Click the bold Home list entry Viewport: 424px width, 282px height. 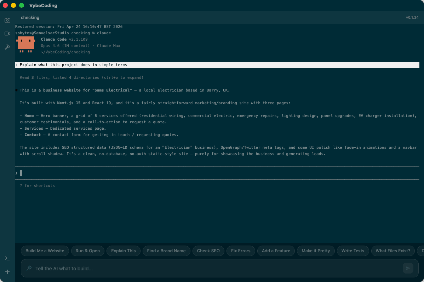pos(29,116)
